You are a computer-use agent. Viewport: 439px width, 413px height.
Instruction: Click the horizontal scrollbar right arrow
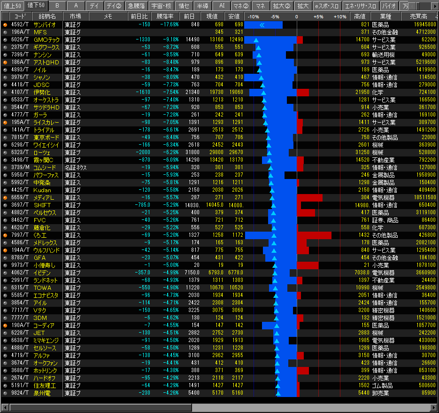click(x=434, y=407)
